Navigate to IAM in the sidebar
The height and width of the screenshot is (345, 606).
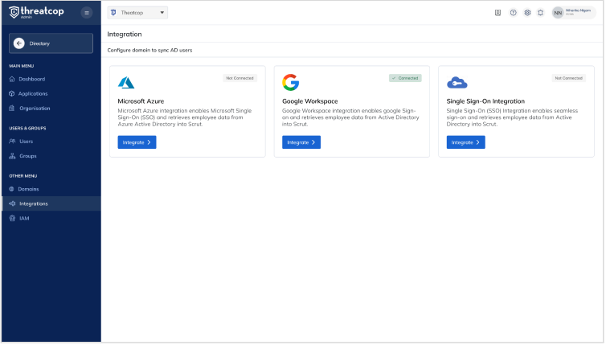[24, 218]
